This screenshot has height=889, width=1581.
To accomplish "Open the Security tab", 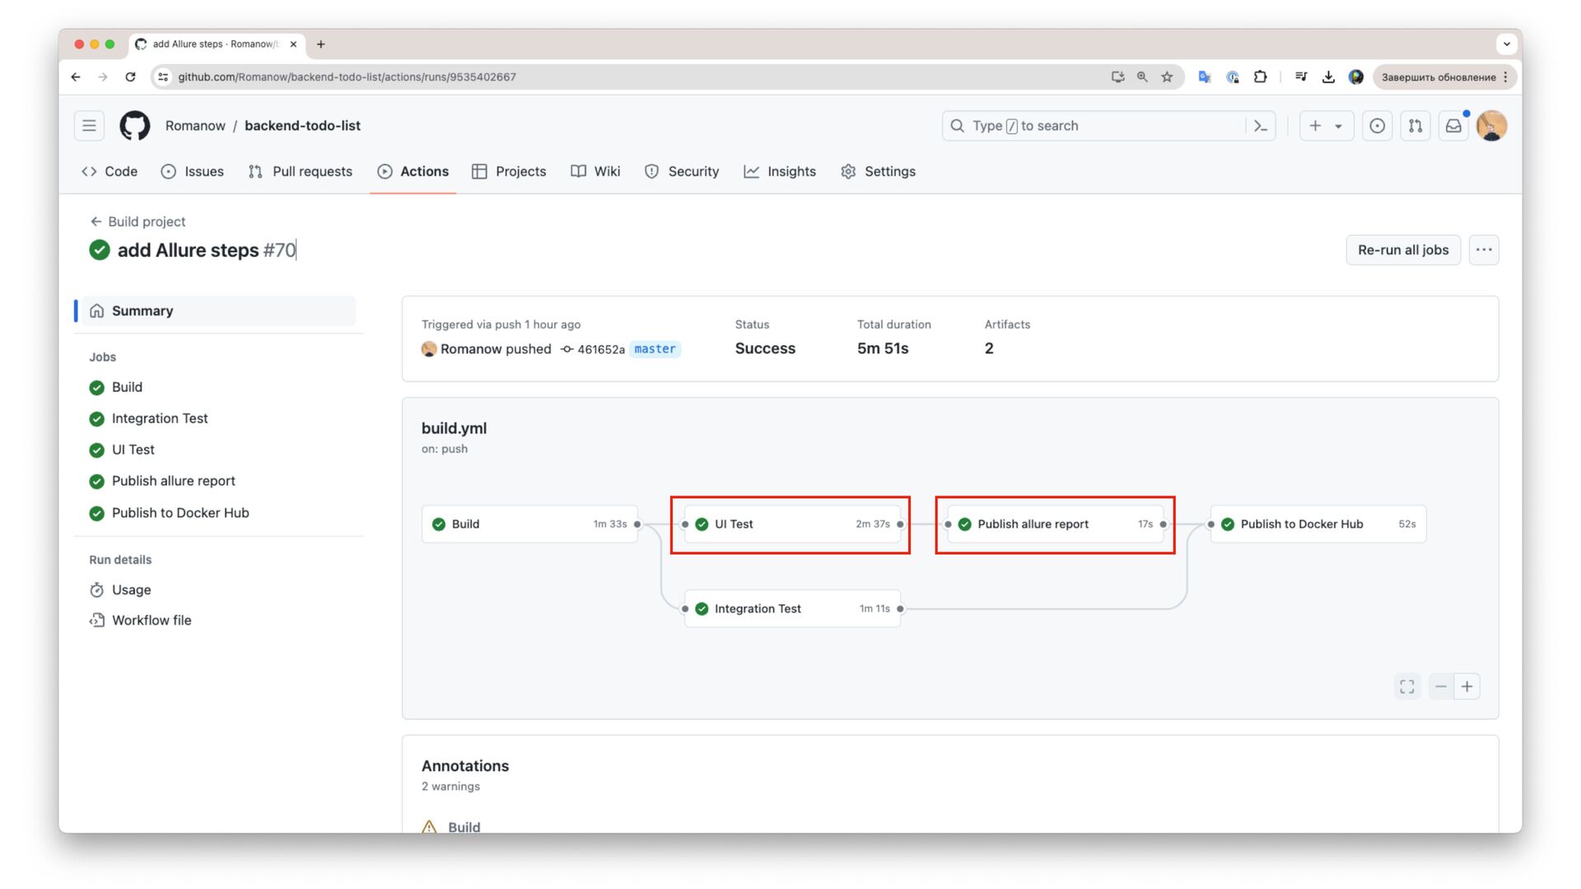I will (x=682, y=171).
